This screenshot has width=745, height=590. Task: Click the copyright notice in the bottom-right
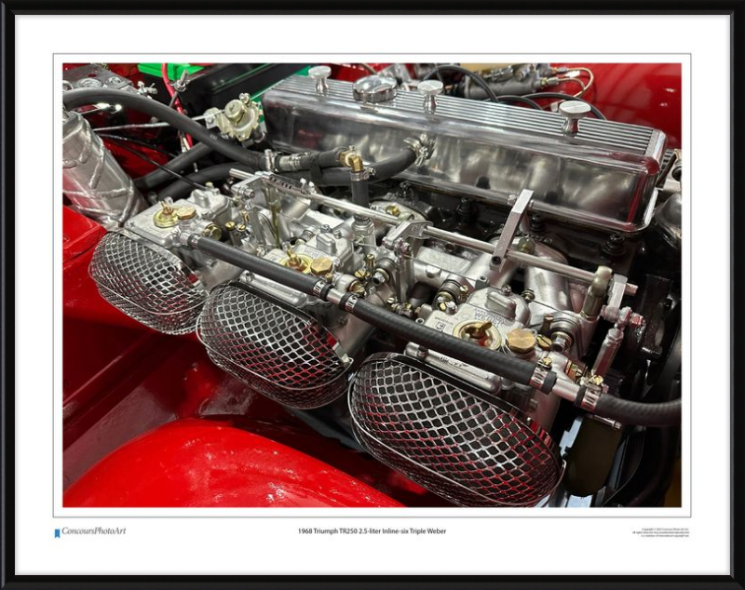coord(660,532)
